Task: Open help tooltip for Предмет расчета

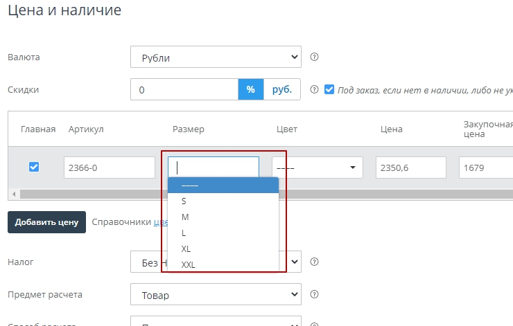Action: point(314,295)
